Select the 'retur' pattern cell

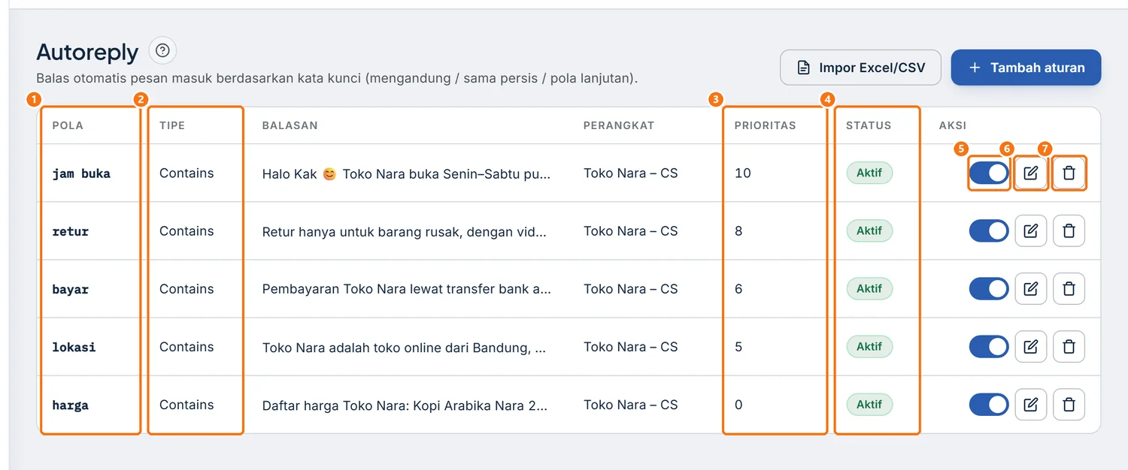[x=71, y=231]
